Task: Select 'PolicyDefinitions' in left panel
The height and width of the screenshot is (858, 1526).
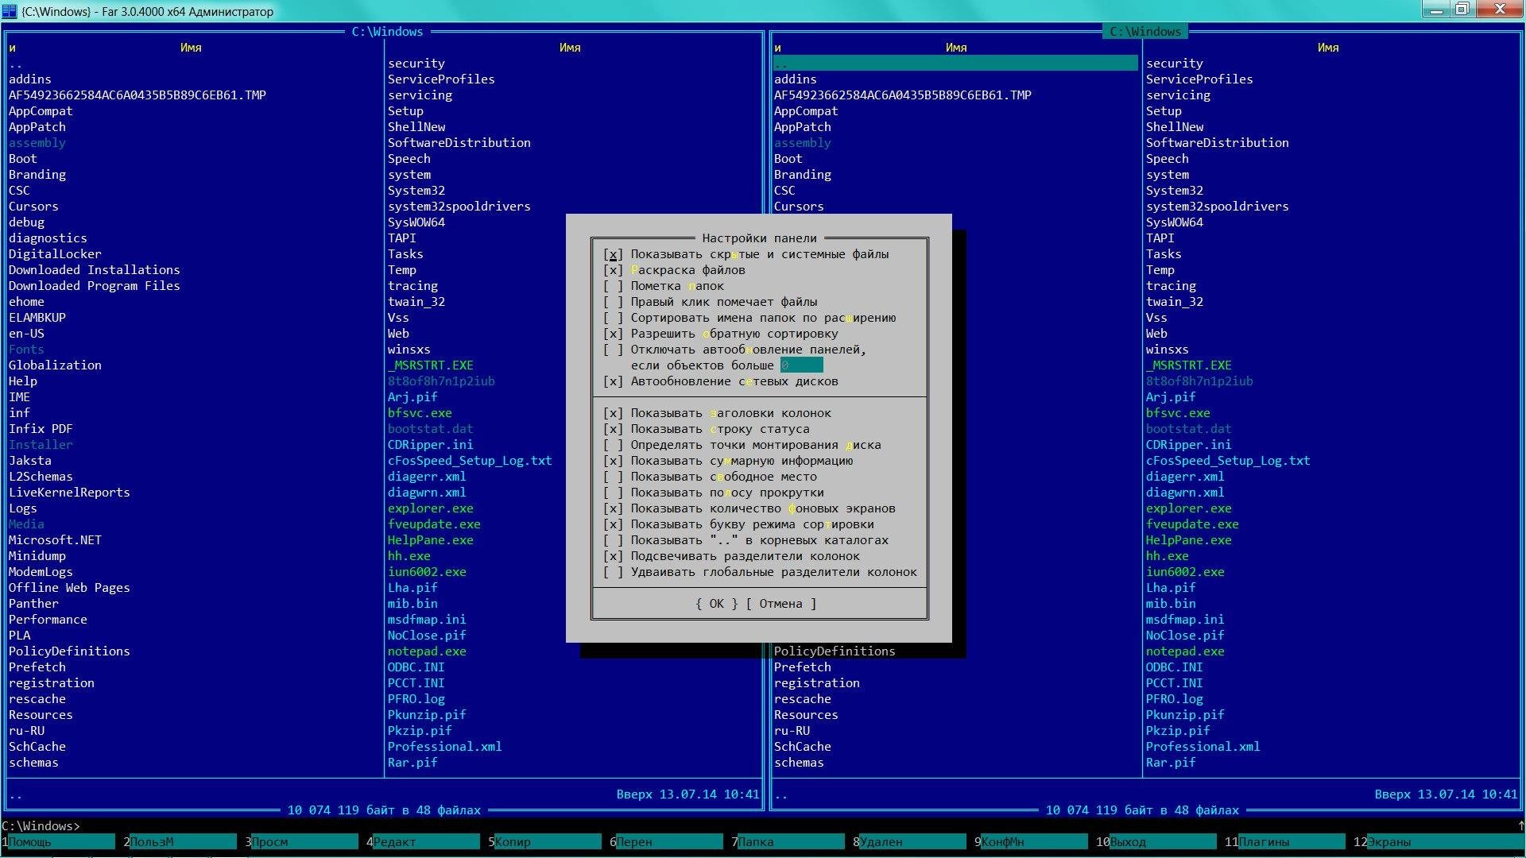Action: click(69, 651)
